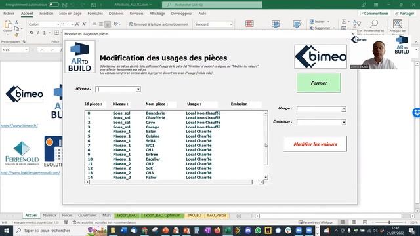Open OneNote from the taskbar
Screen dimensions: 420x236
(x=207, y=230)
